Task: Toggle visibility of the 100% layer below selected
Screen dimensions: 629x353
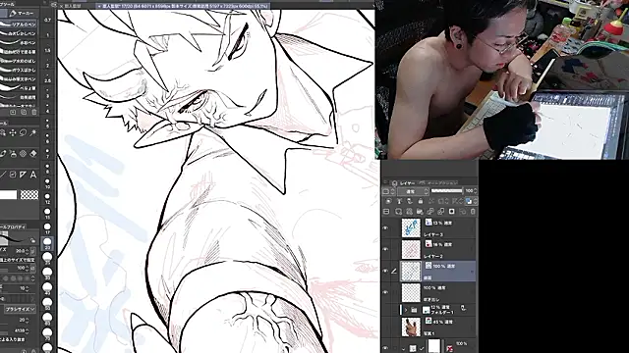Action: tap(385, 292)
